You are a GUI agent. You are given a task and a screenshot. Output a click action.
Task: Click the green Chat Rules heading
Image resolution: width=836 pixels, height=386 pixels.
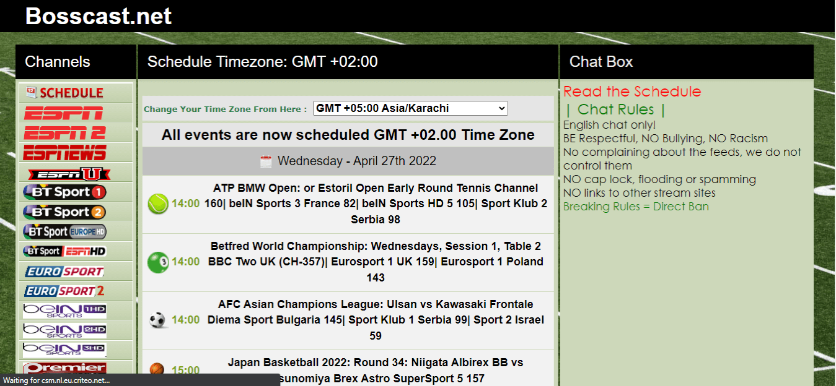(x=615, y=109)
